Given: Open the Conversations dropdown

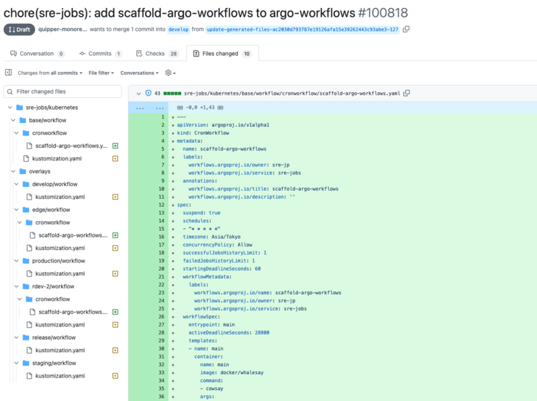Looking at the screenshot, I should [x=139, y=73].
